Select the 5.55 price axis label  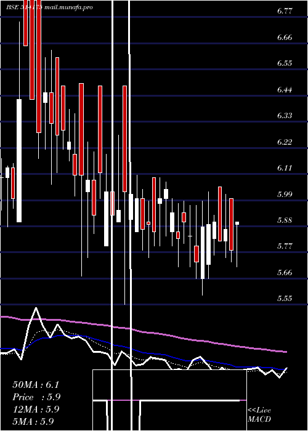pos(285,298)
